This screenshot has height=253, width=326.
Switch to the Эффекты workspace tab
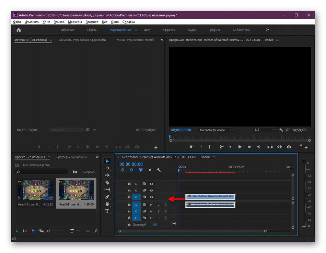pyautogui.click(x=169, y=30)
